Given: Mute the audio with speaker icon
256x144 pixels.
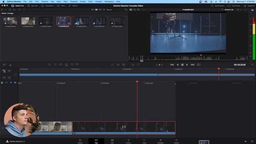Looking at the screenshot, I should (x=252, y=10).
